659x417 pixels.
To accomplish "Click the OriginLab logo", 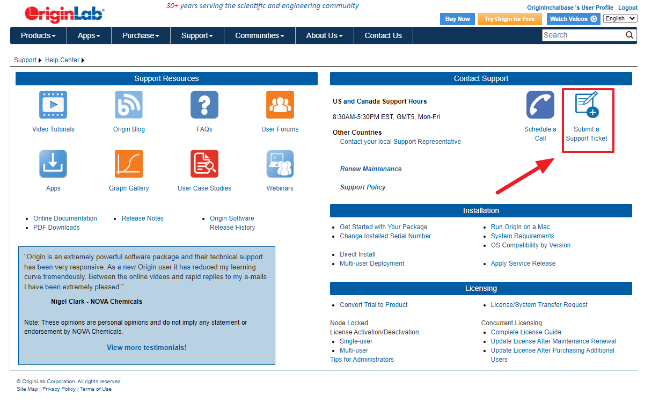I will point(64,15).
